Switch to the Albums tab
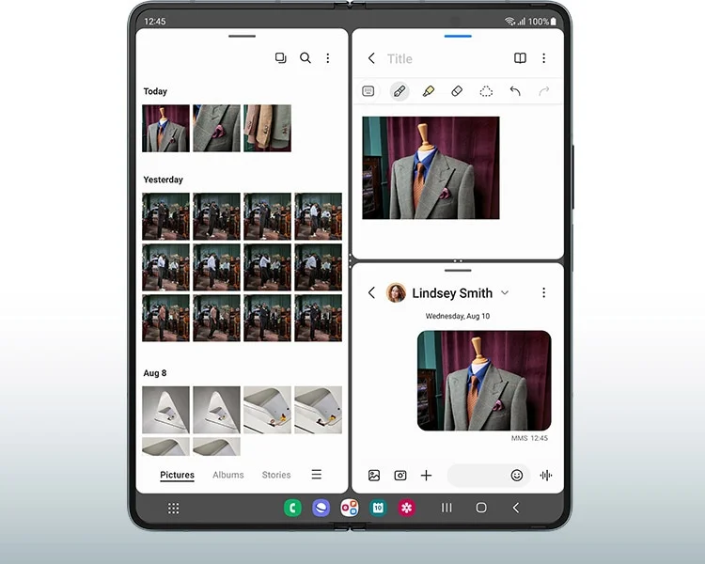The width and height of the screenshot is (705, 564). click(228, 475)
